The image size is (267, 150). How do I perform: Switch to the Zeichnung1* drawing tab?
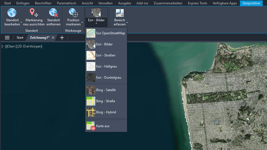(39, 38)
